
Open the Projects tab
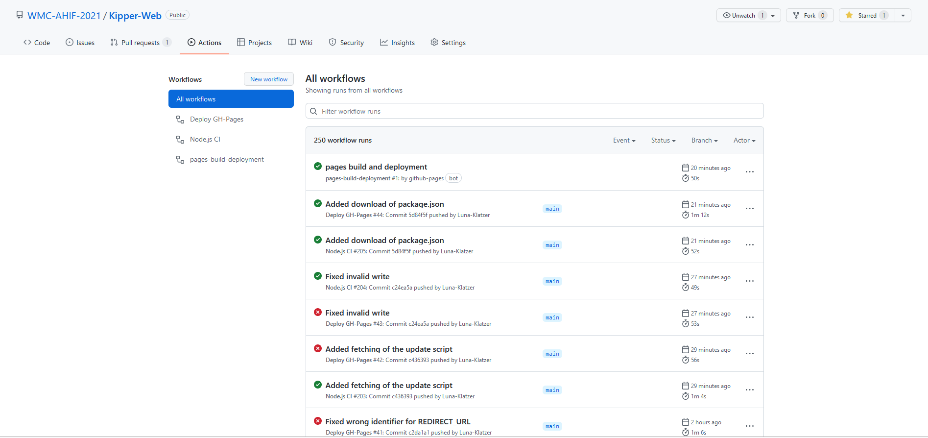pos(255,43)
